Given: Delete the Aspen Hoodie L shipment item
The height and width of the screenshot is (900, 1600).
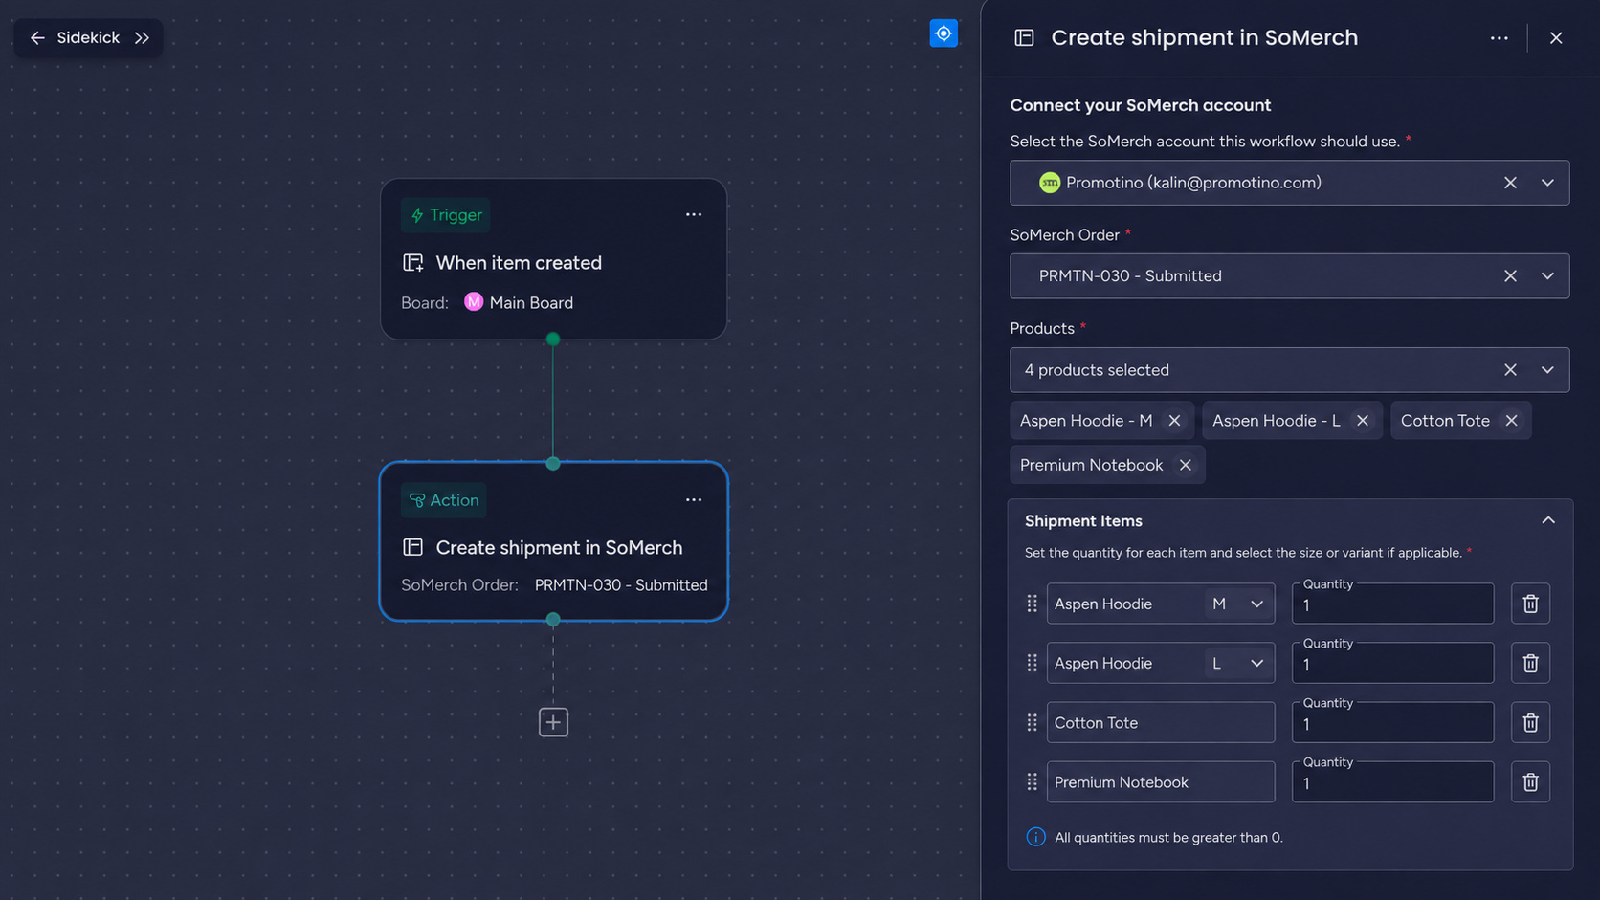Looking at the screenshot, I should pyautogui.click(x=1530, y=663).
